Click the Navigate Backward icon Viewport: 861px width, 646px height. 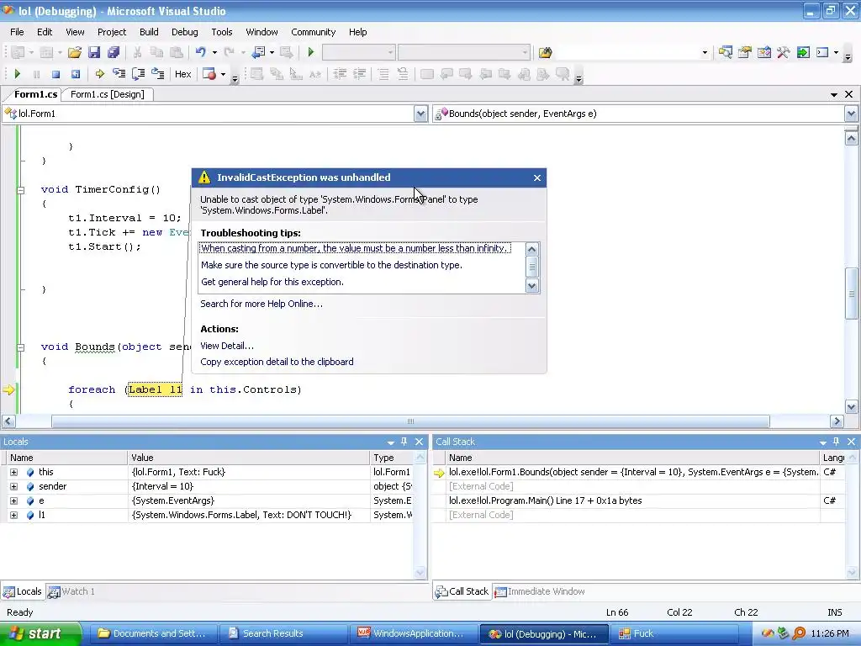coord(258,53)
